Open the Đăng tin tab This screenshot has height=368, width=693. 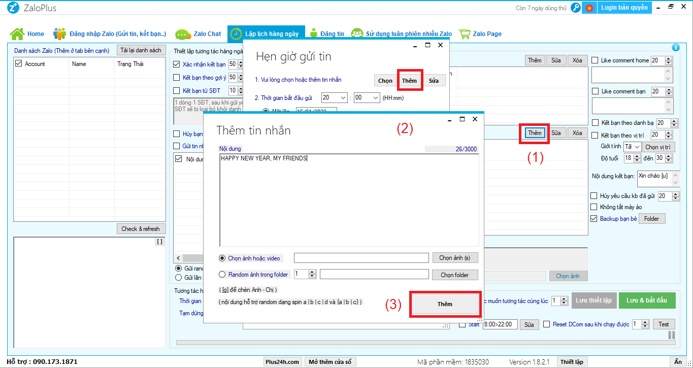[326, 34]
